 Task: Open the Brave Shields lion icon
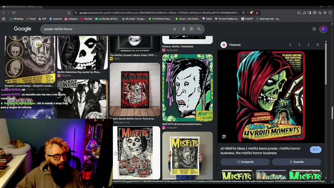point(251,13)
